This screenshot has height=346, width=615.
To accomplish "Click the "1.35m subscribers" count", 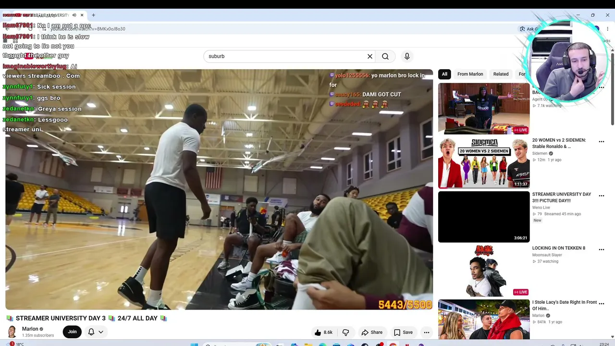I will click(38, 335).
